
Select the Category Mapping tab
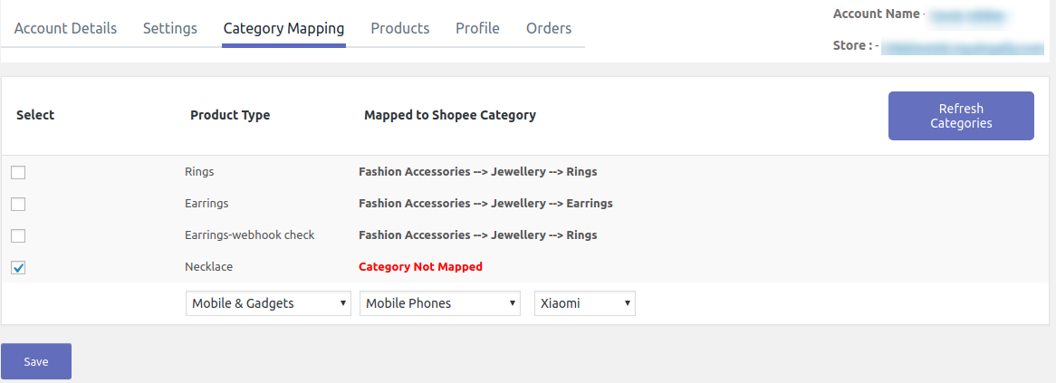283,28
